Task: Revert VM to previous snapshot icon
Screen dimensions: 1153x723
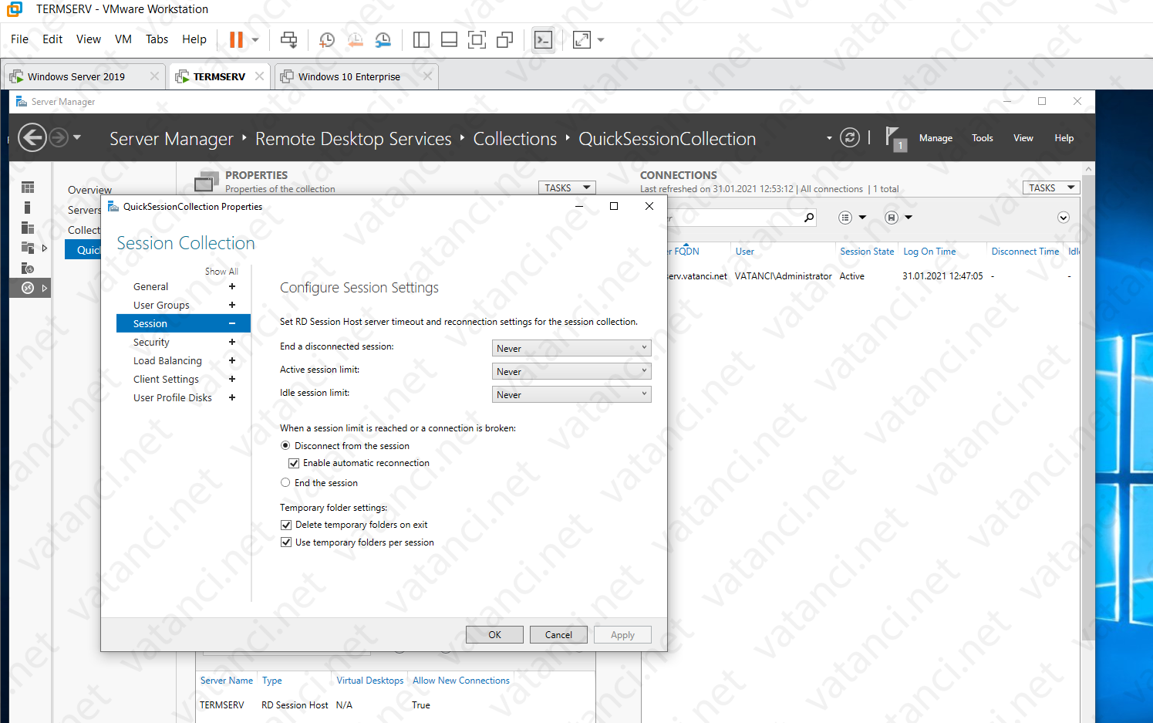Action: point(355,39)
